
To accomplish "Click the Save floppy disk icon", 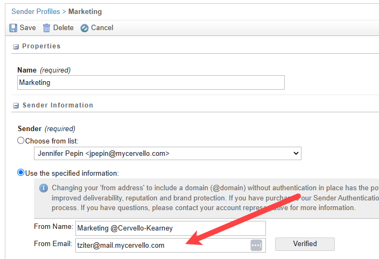I will pos(13,28).
